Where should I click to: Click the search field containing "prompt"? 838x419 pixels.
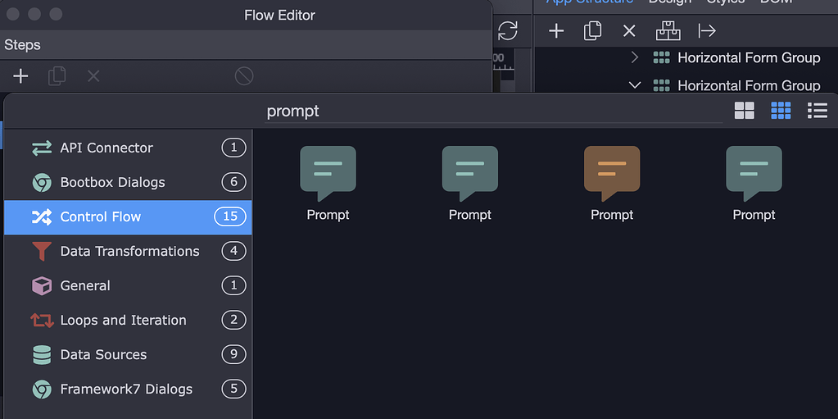pyautogui.click(x=491, y=111)
